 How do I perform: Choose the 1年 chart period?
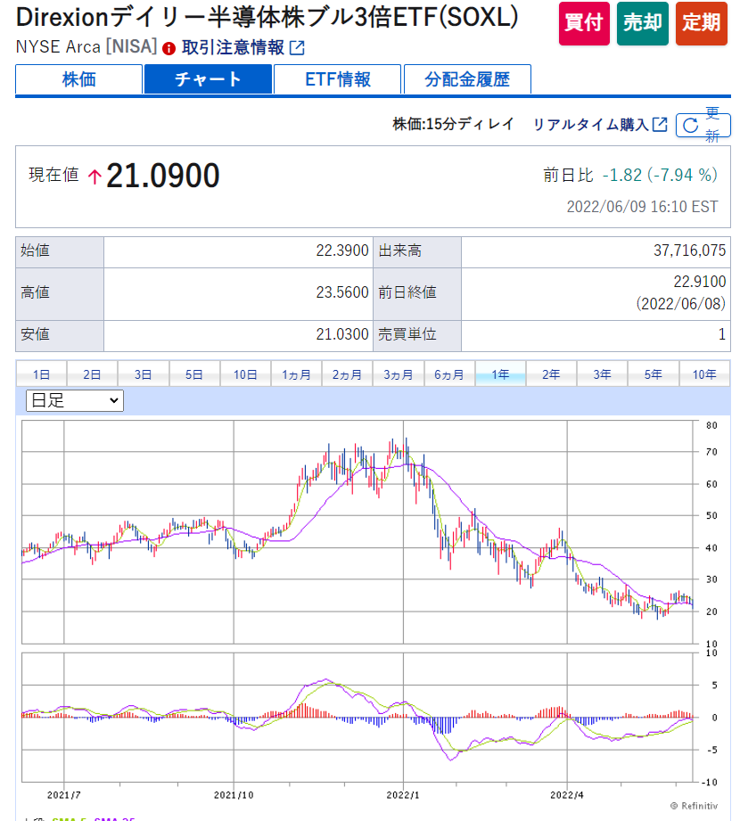click(x=500, y=375)
